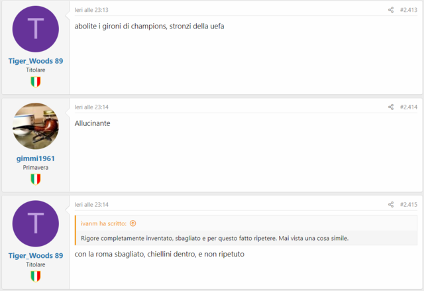Open permalink number #2.415
The height and width of the screenshot is (291, 424).
409,204
